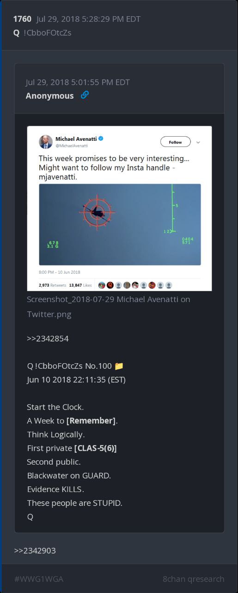The width and height of the screenshot is (238, 593).
Task: Click Michael Avenatti's profile avatar
Action: [x=46, y=141]
